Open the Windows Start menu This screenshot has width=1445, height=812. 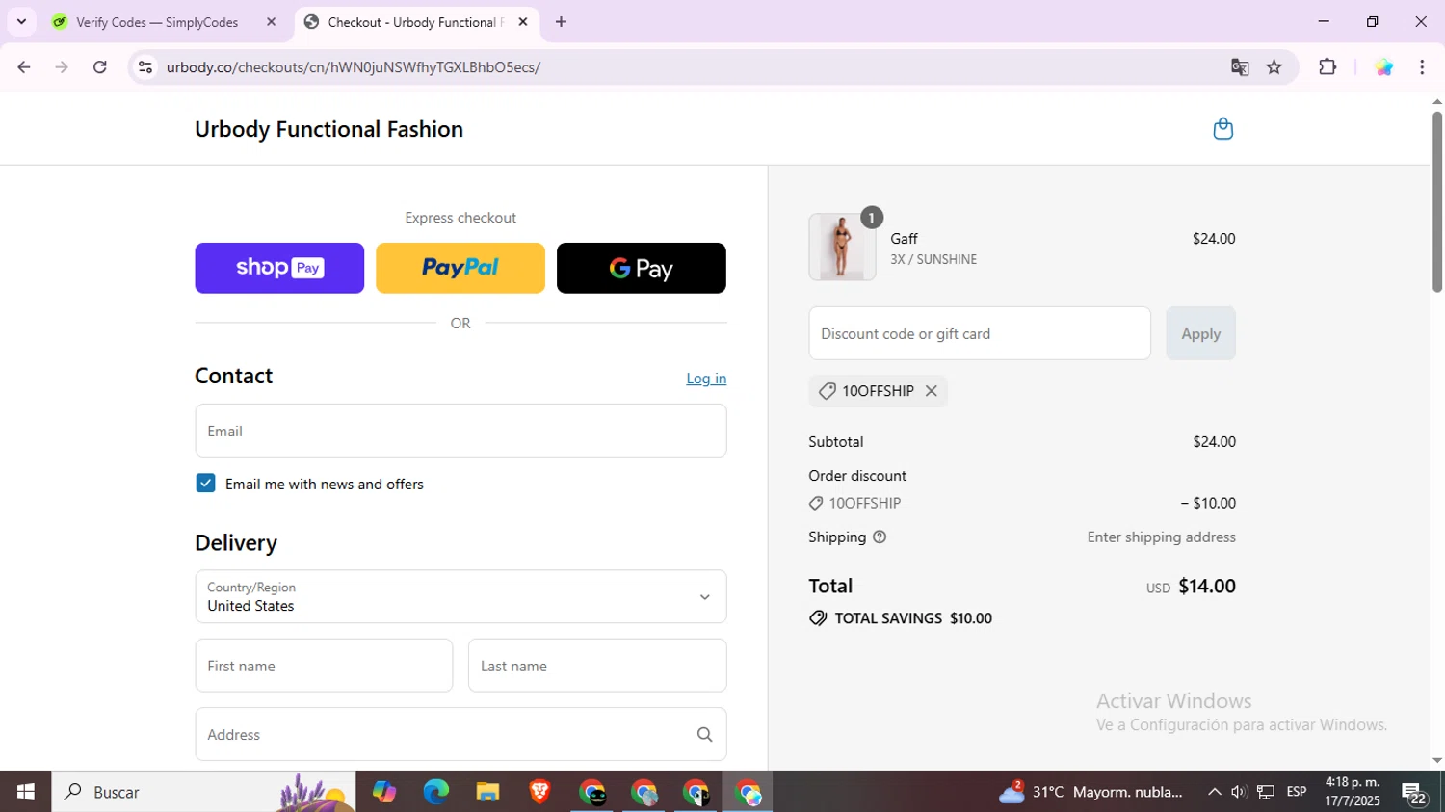26,792
